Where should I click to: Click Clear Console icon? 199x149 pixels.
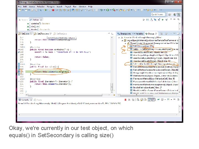pos(138,100)
